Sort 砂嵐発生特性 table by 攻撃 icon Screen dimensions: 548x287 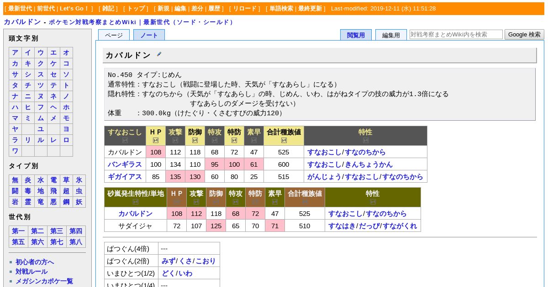[196, 202]
